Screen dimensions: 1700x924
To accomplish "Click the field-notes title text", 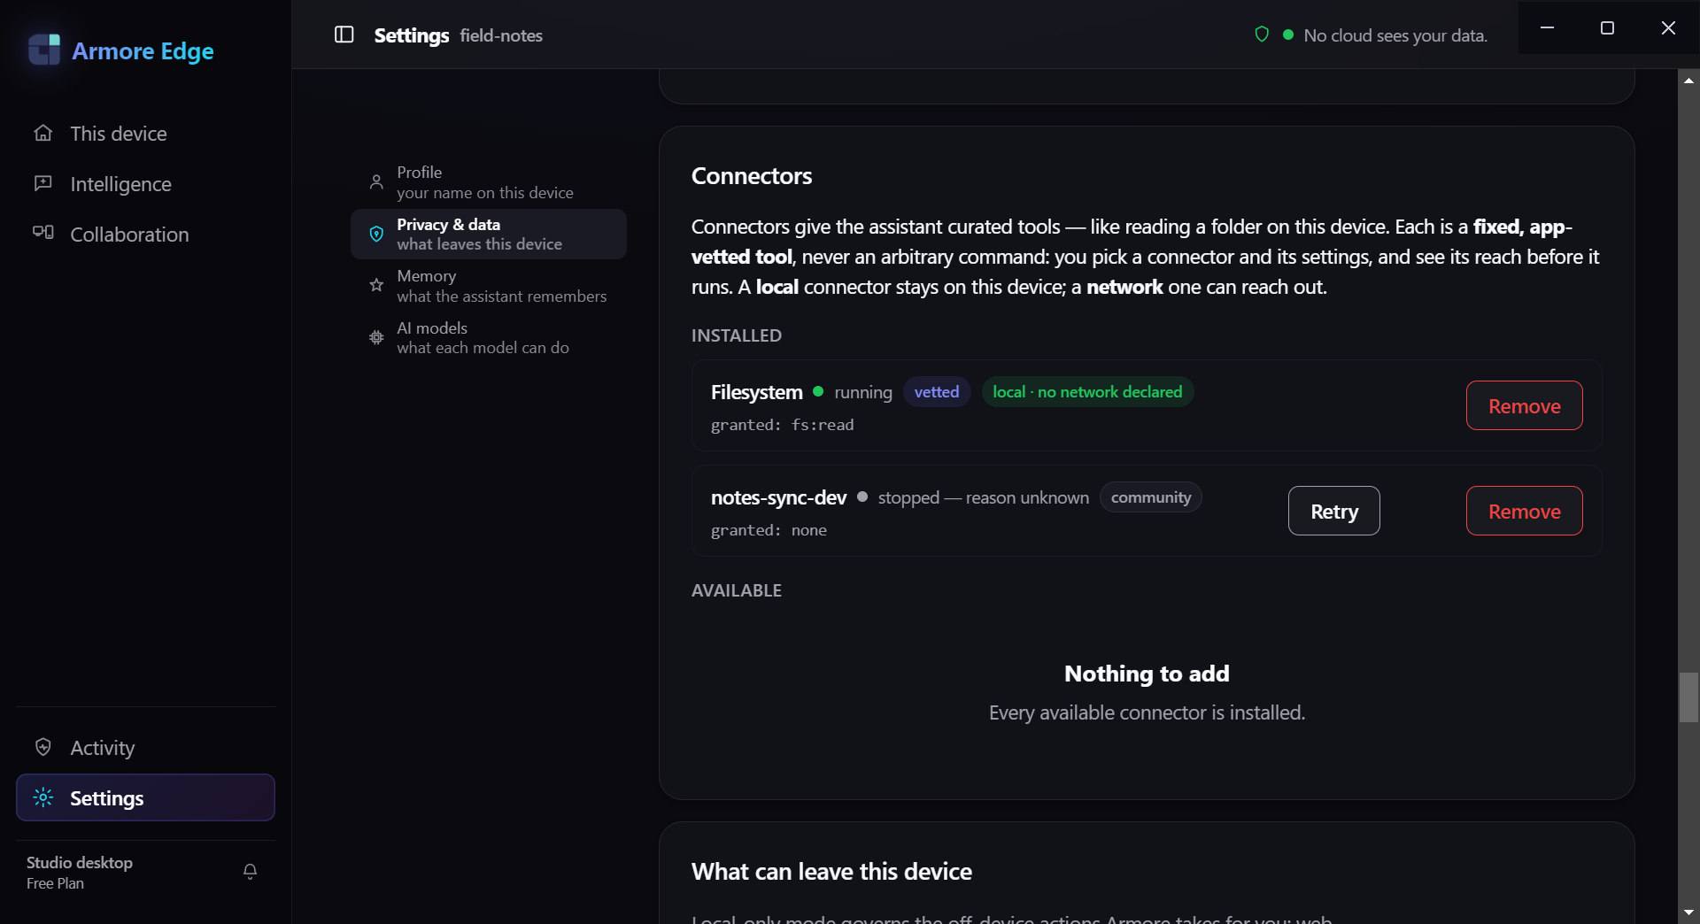I will pos(501,35).
